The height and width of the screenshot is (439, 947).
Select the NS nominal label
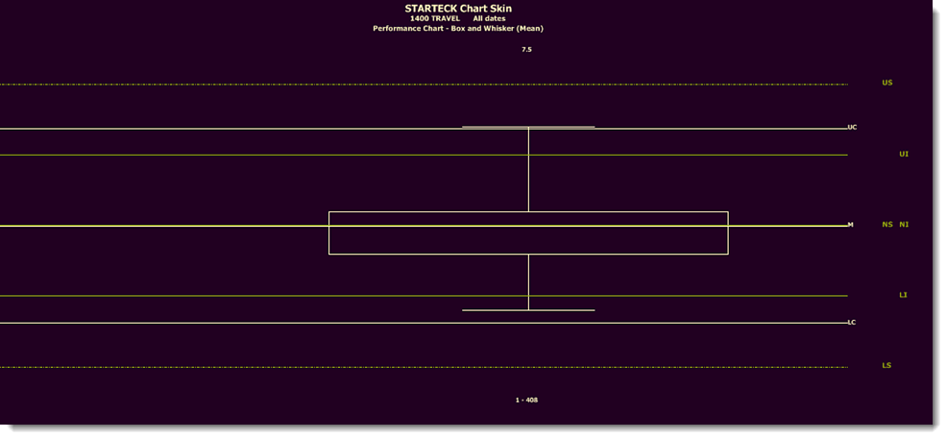(x=886, y=225)
